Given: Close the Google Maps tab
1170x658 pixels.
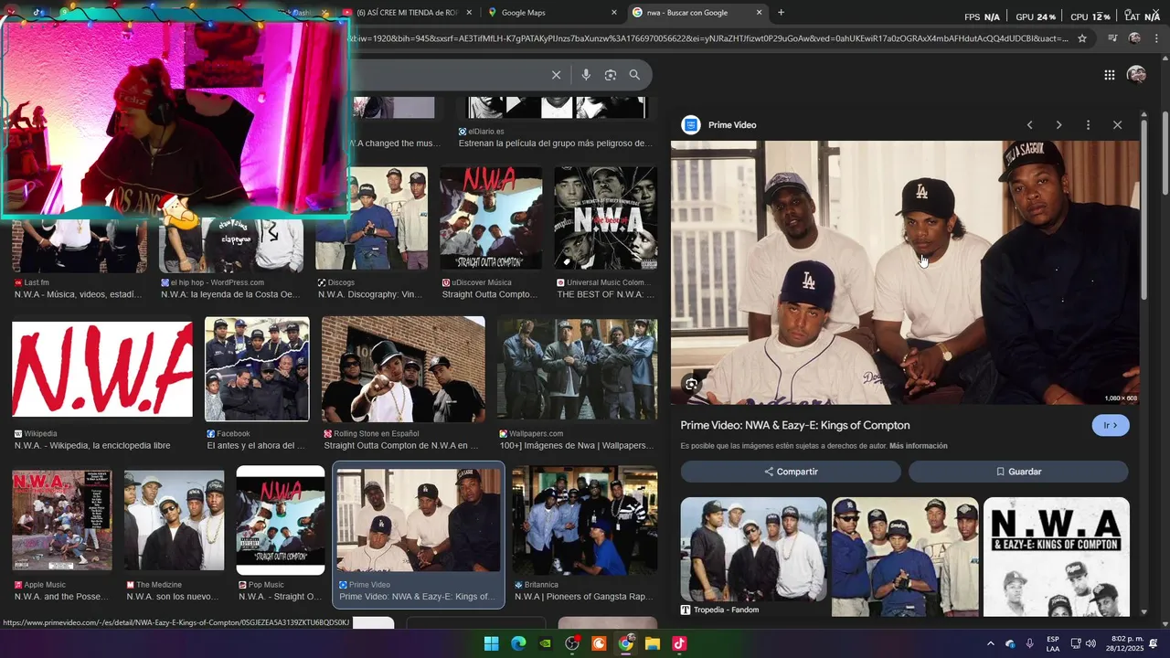Looking at the screenshot, I should pyautogui.click(x=614, y=13).
